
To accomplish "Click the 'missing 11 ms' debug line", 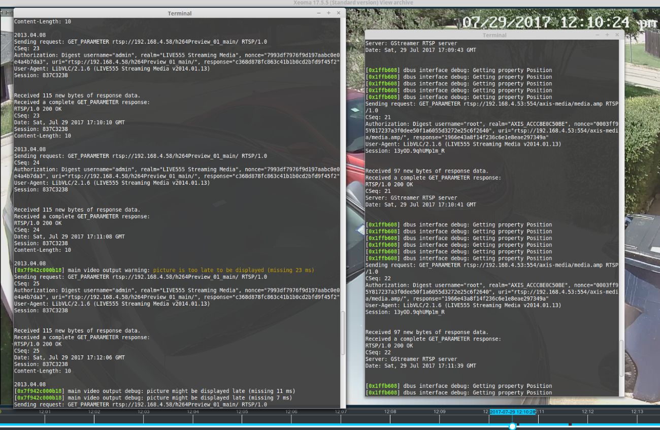I will [154, 391].
